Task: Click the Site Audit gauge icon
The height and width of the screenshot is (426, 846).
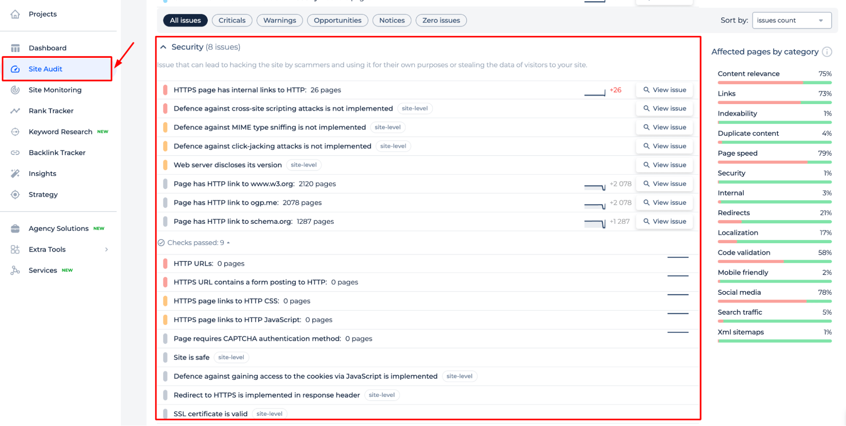Action: pos(15,69)
